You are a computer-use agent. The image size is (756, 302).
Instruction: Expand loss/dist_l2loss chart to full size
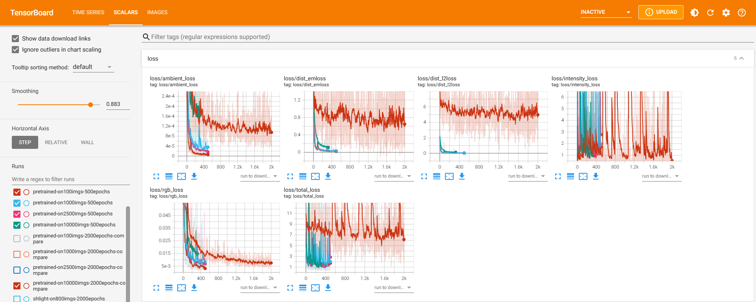[x=424, y=176]
